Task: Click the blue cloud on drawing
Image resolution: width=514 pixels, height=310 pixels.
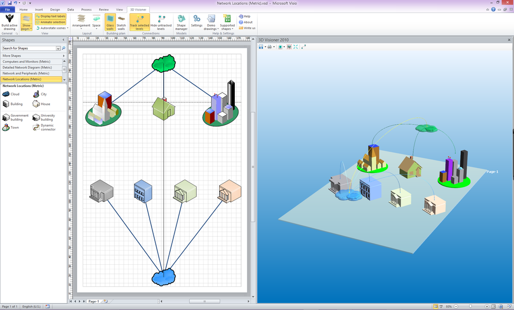Action: pyautogui.click(x=164, y=277)
